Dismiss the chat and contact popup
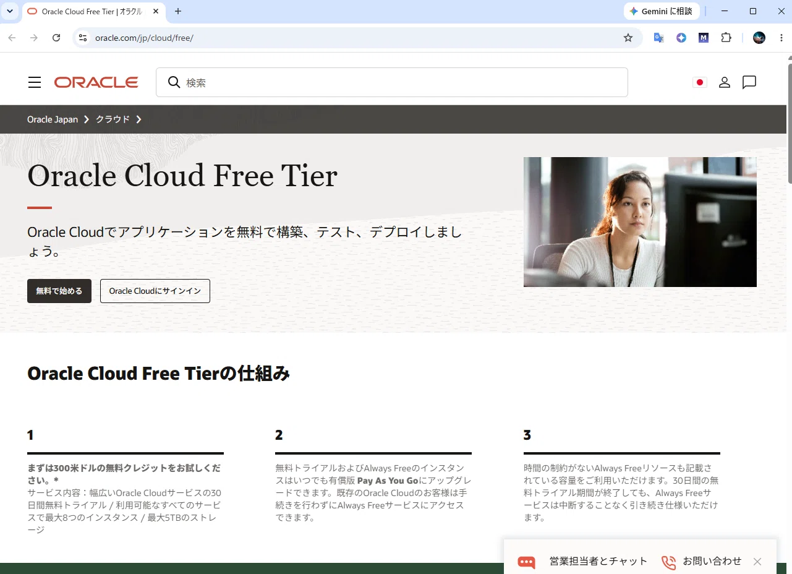 [x=757, y=562]
